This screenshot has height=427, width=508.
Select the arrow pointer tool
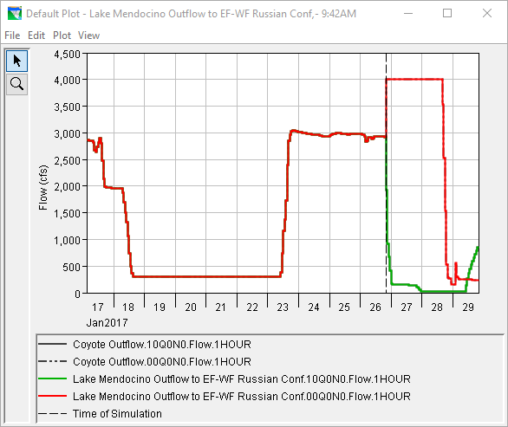tap(16, 61)
